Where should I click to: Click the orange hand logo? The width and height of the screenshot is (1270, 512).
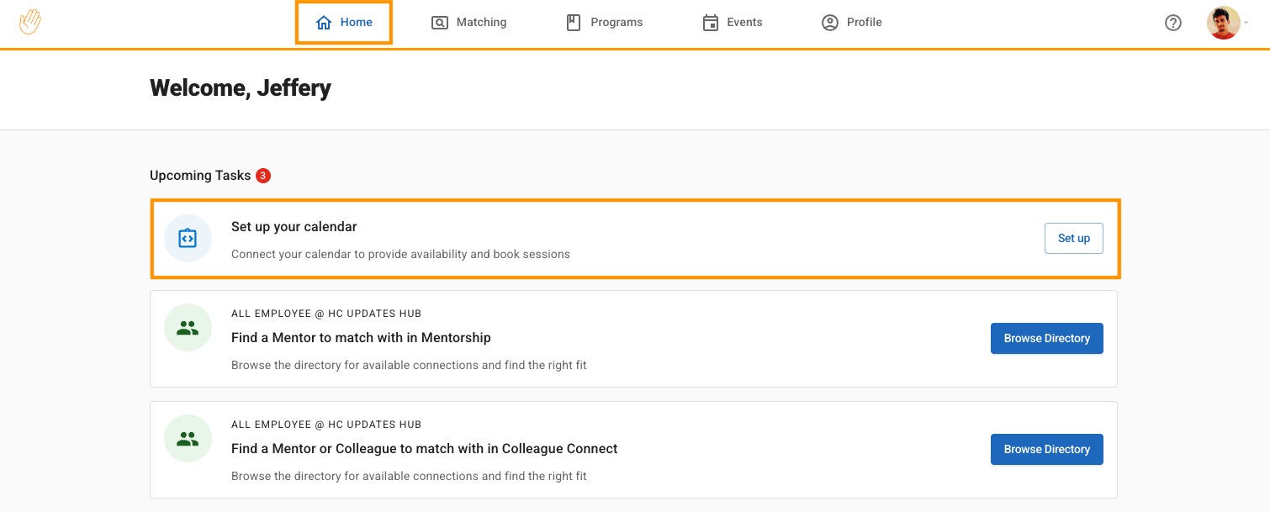(x=30, y=22)
